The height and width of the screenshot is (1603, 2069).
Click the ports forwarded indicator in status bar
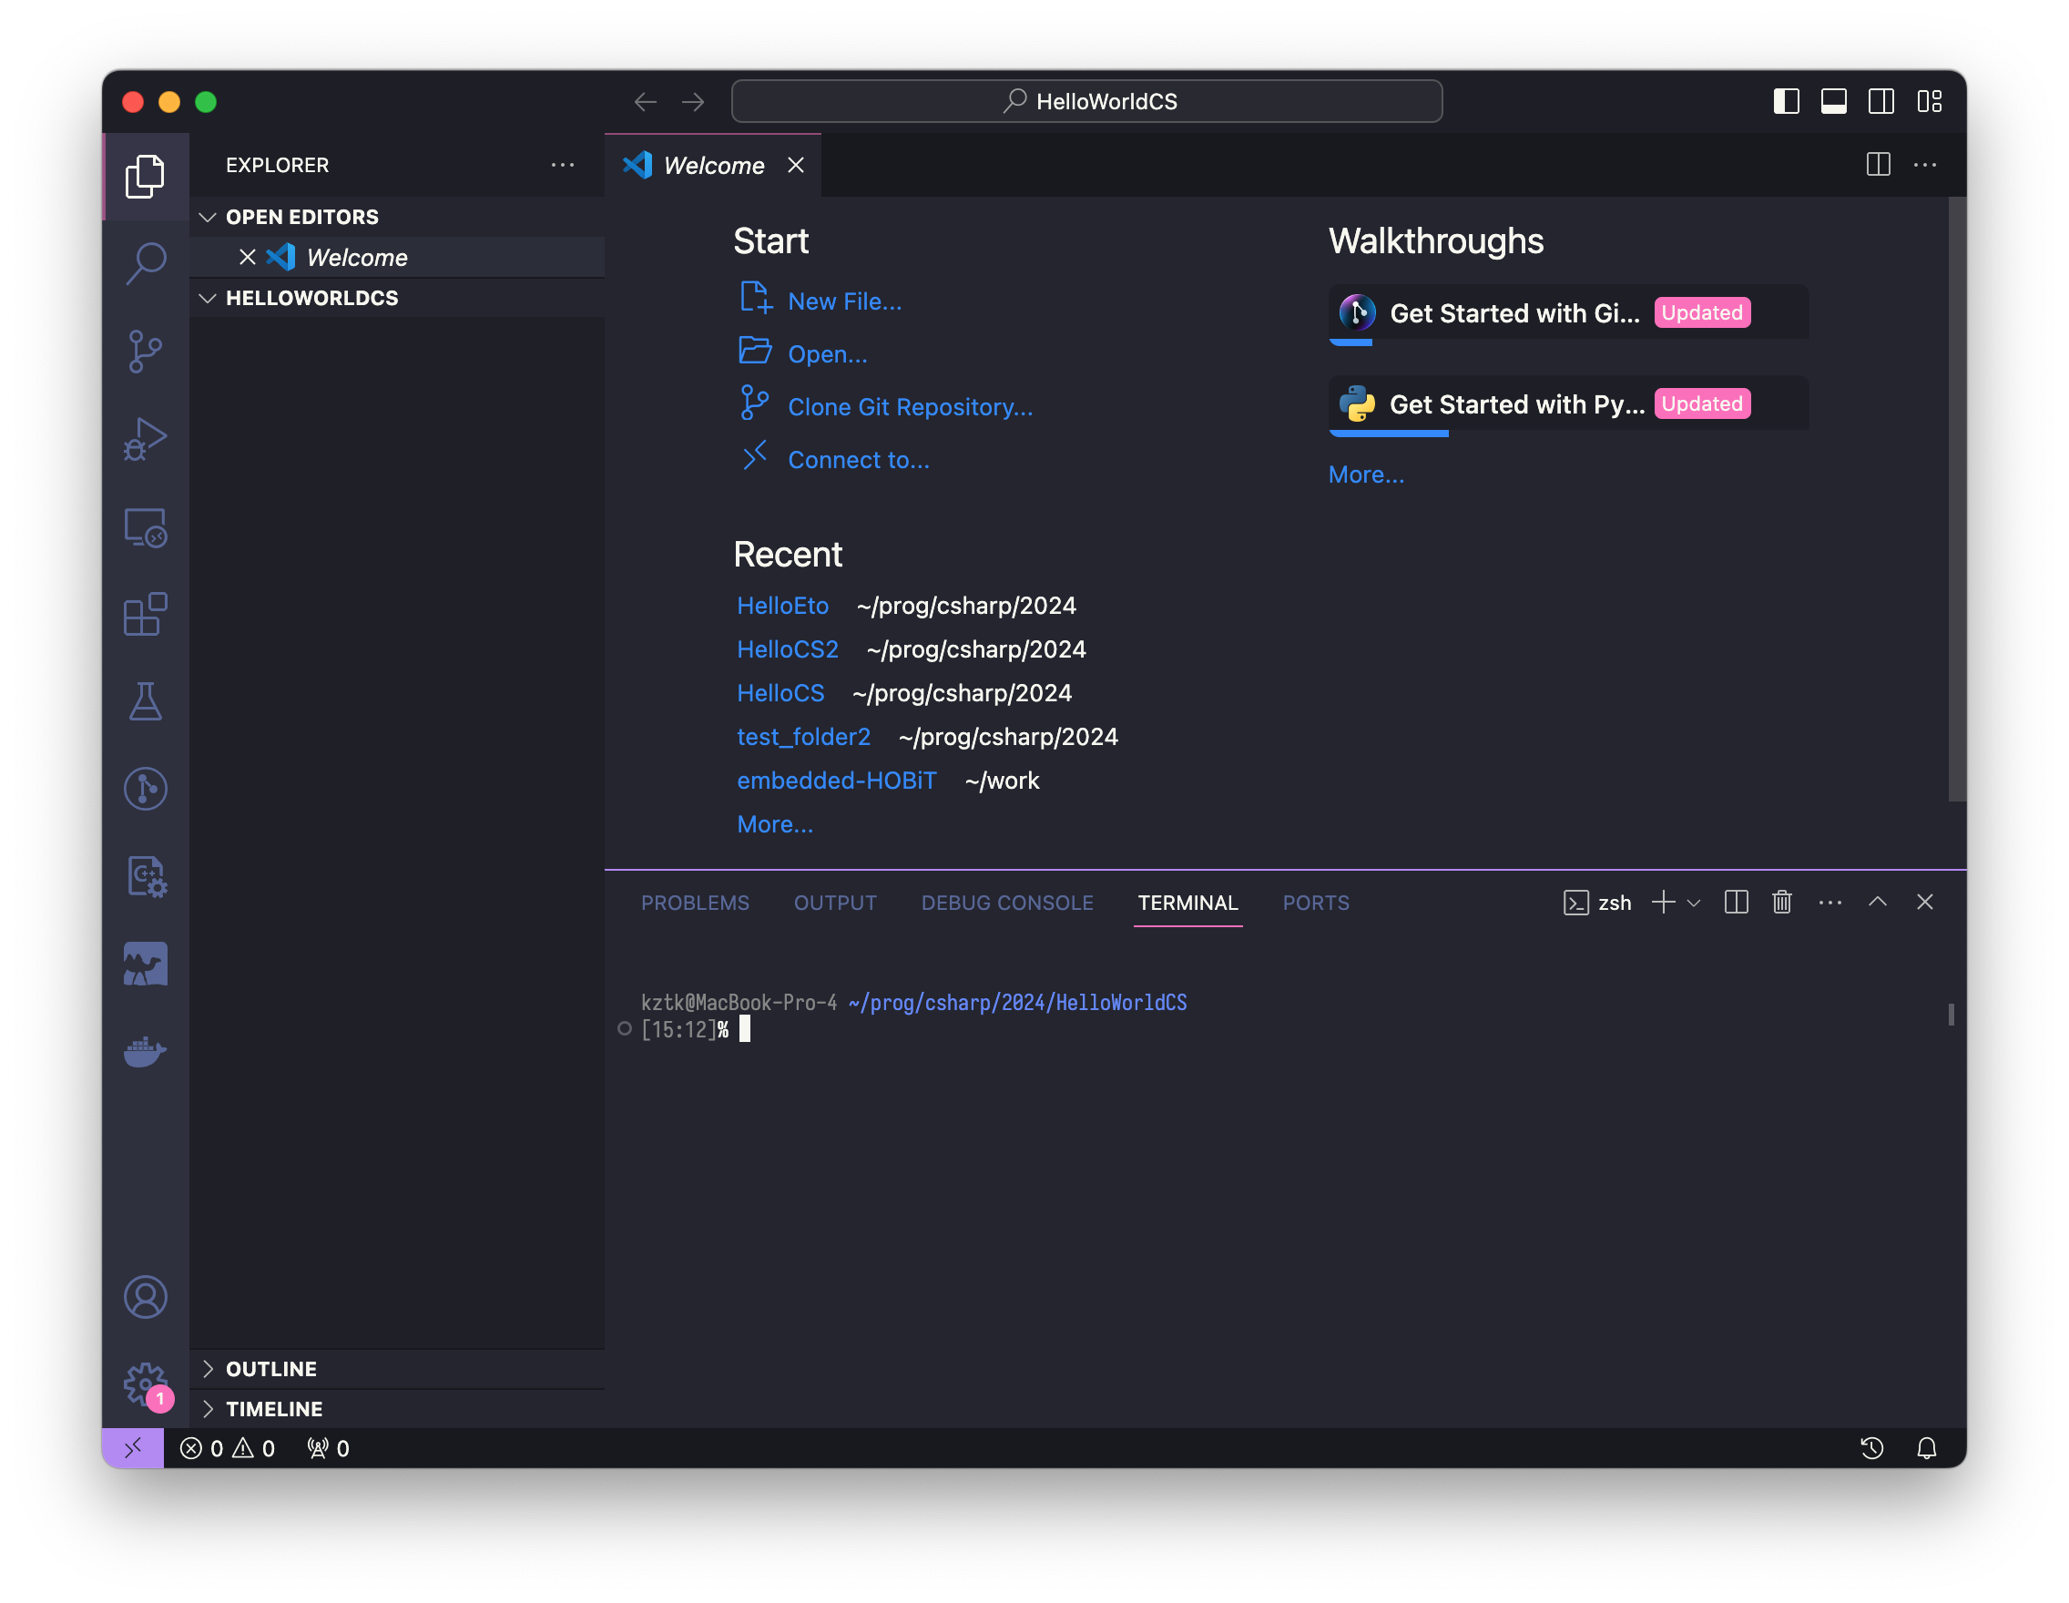pos(328,1448)
